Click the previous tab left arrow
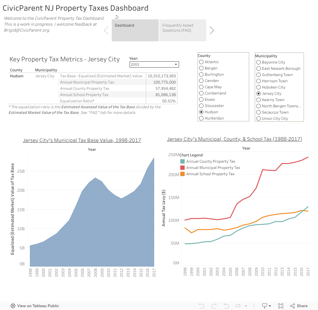The image size is (318, 310). (106, 30)
